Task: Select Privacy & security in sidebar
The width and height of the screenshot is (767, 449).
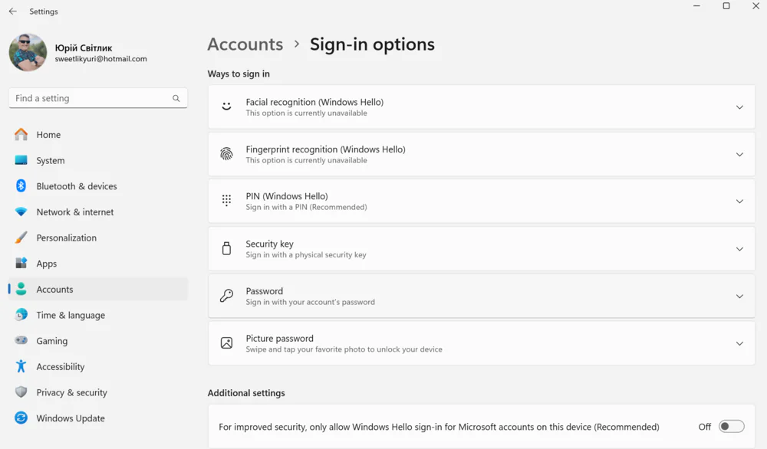Action: pyautogui.click(x=98, y=392)
